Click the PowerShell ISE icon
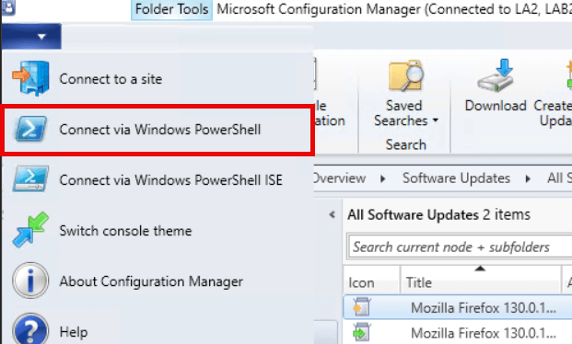The width and height of the screenshot is (572, 344). (x=30, y=179)
